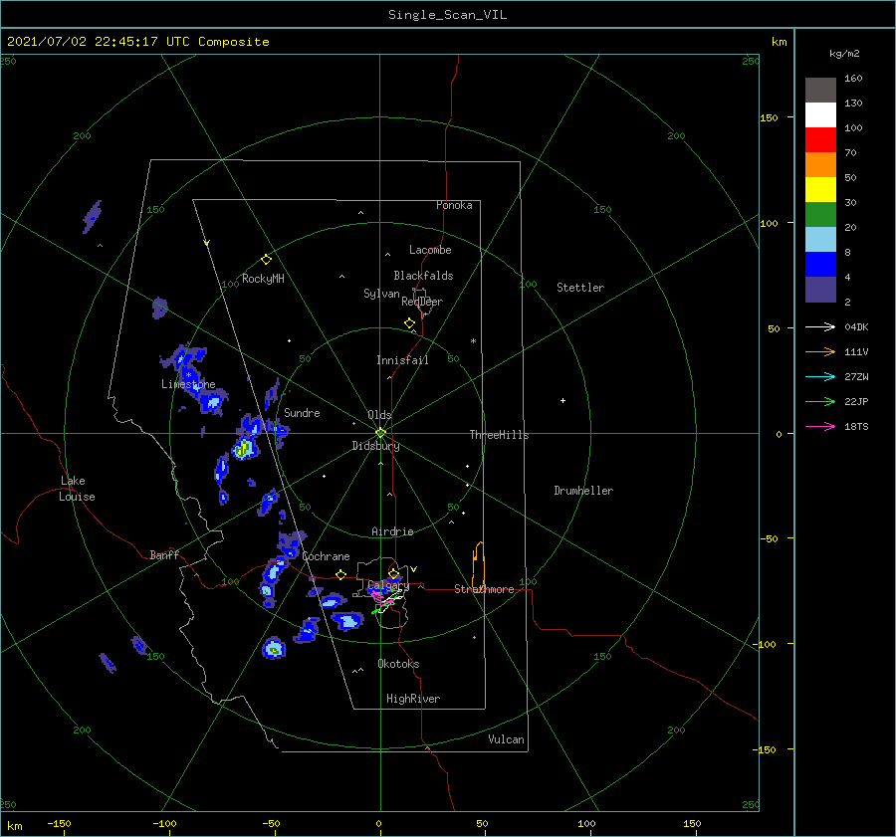Click the Sundre town label
The height and width of the screenshot is (837, 896).
(x=302, y=412)
